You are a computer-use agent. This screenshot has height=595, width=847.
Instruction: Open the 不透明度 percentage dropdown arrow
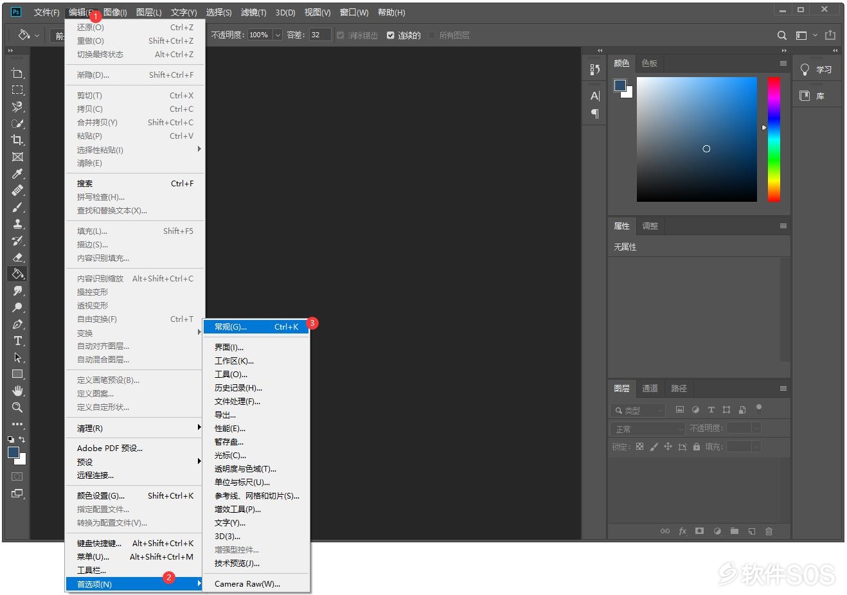[278, 35]
